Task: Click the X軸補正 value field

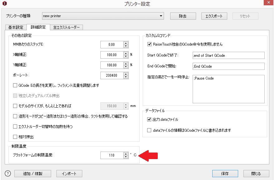Action: tap(112, 55)
